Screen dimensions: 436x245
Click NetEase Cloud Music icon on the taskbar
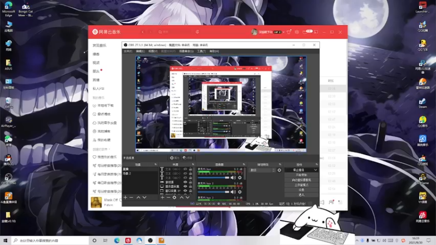128,240
